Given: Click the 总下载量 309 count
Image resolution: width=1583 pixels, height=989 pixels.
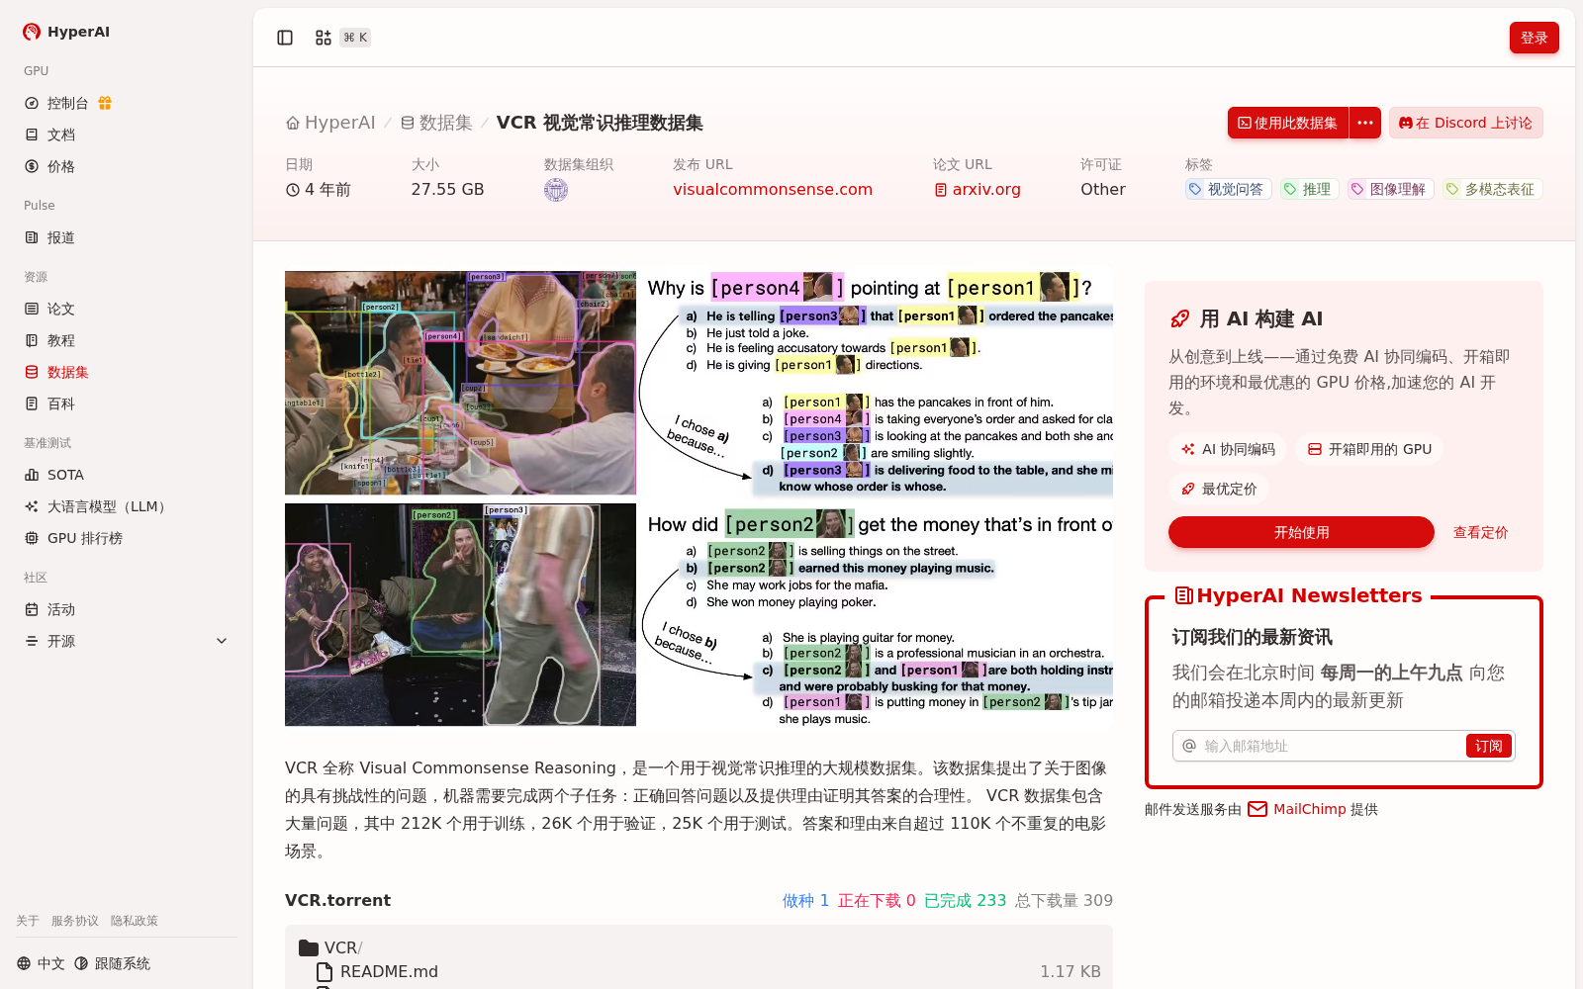Looking at the screenshot, I should (x=1064, y=900).
